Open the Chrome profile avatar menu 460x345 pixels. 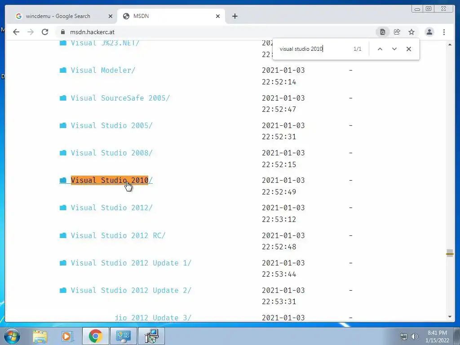(429, 32)
